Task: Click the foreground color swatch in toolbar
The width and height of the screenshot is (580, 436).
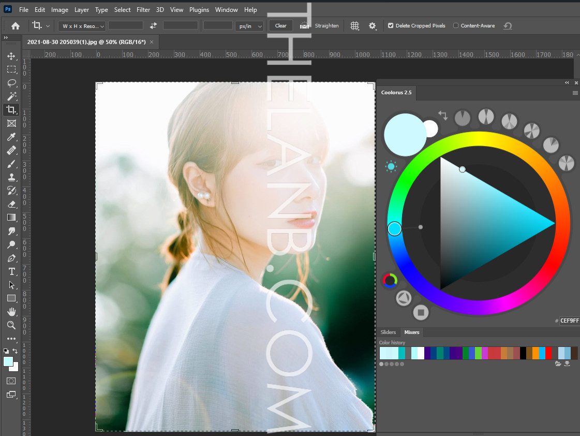Action: click(8, 361)
